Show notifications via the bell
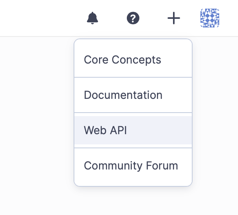 coord(92,18)
